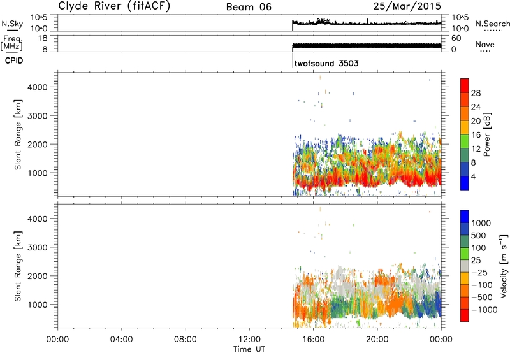The image size is (510, 353).
Task: Click the "N.Sky" legend label
Action: (x=12, y=24)
